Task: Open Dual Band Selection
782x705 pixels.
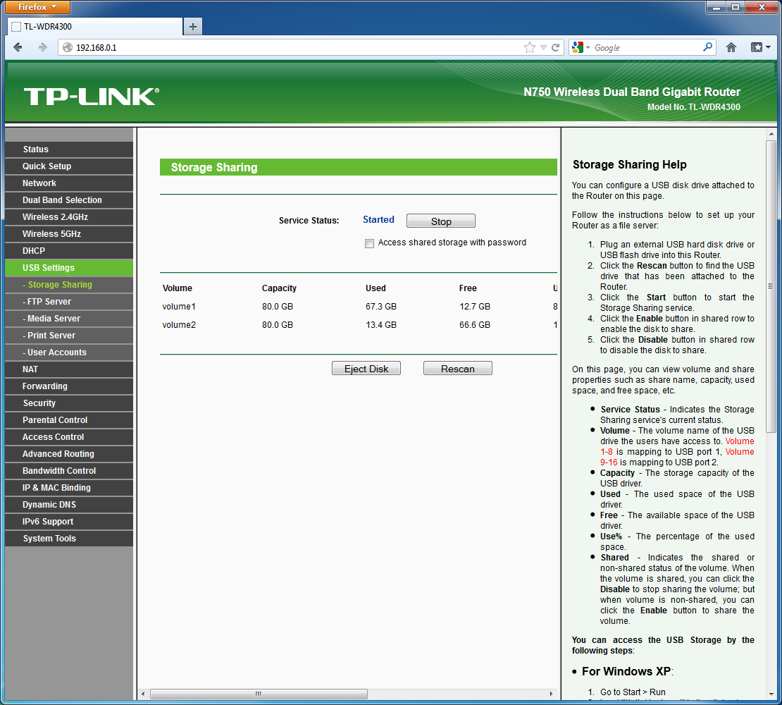Action: point(69,200)
